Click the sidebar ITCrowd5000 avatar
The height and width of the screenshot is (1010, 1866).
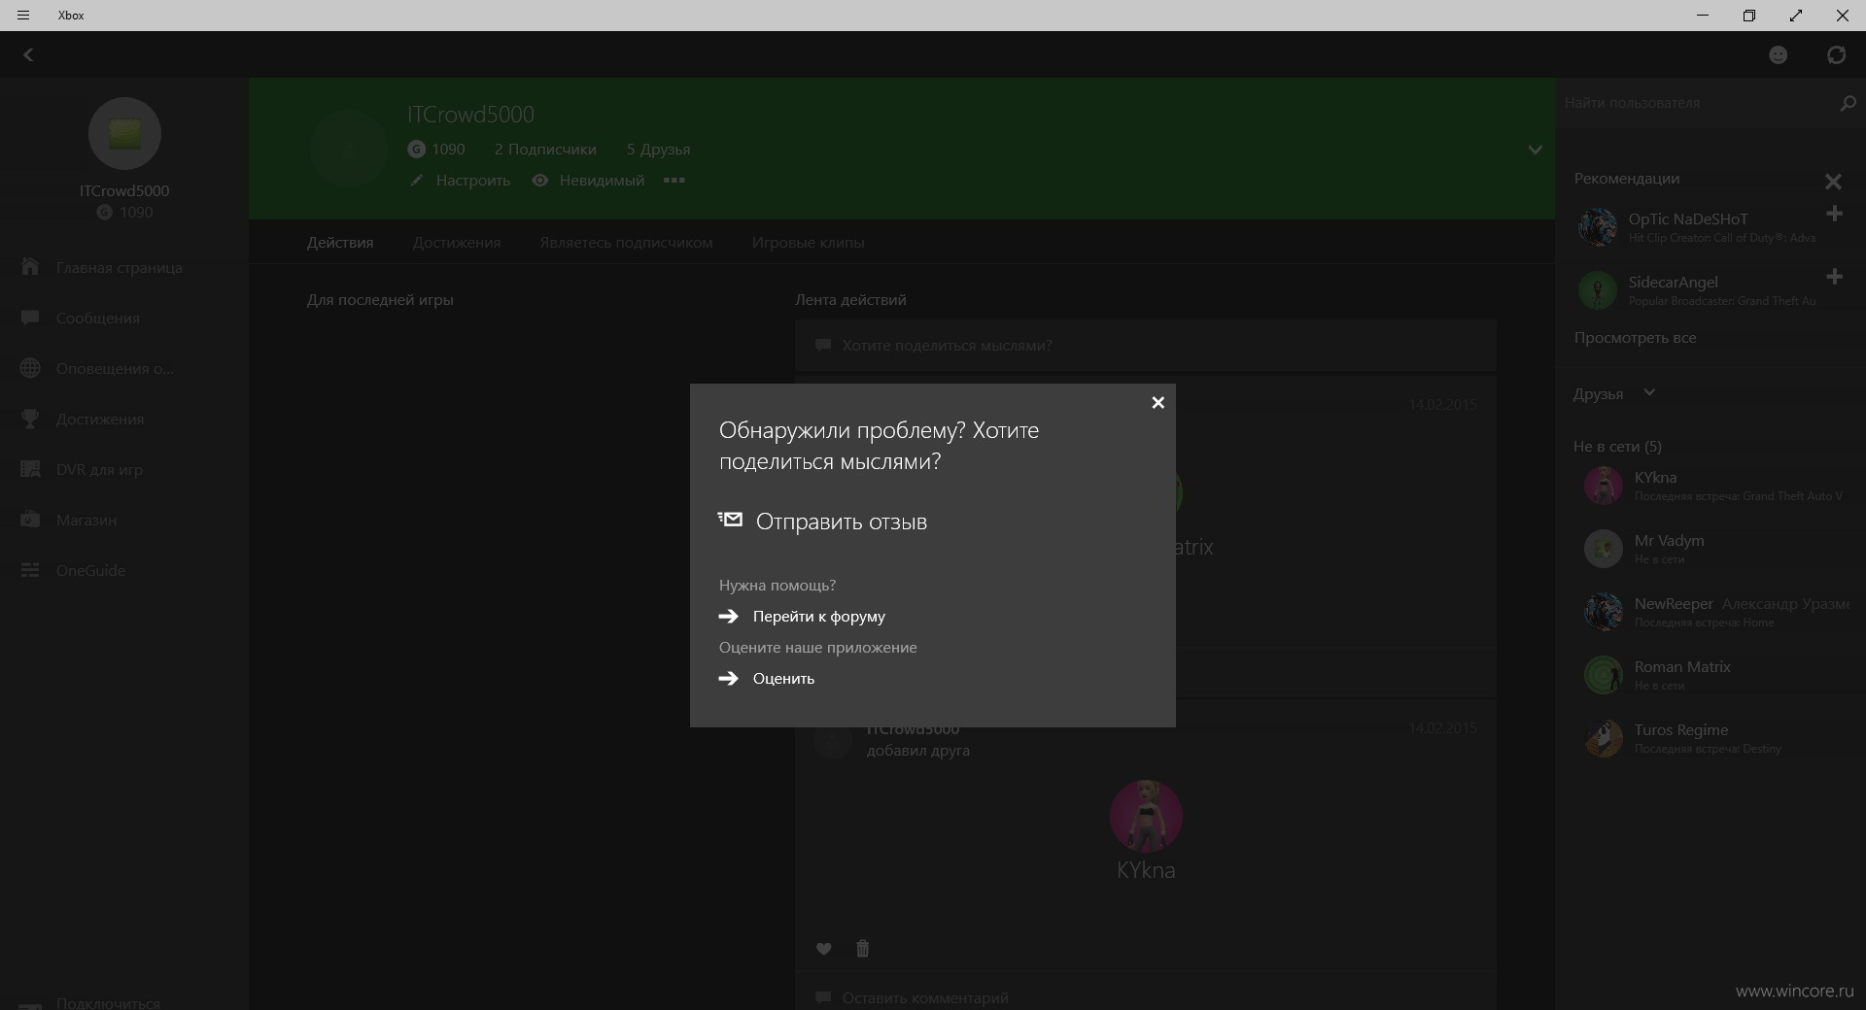coord(124,134)
